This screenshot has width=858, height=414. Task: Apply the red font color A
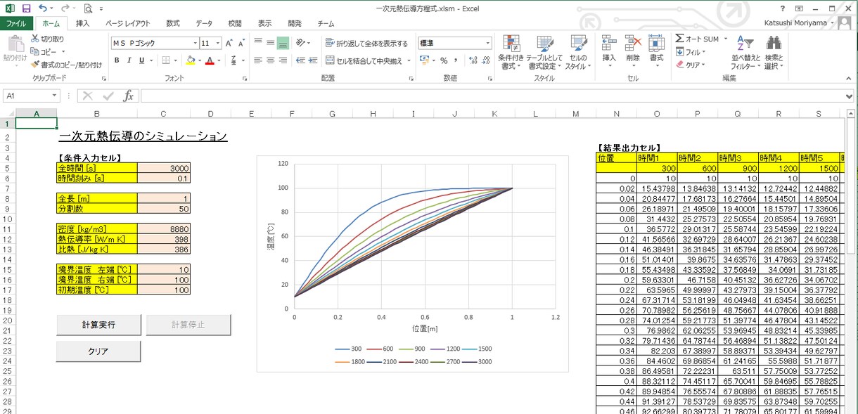[x=209, y=60]
